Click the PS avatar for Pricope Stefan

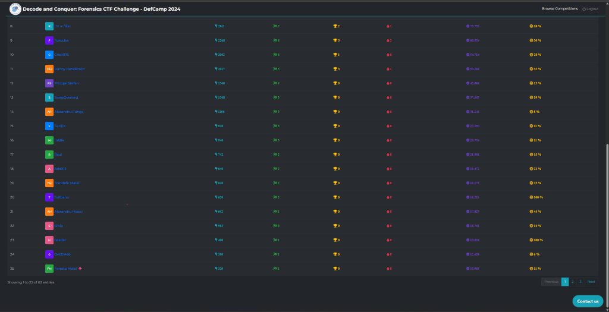(x=49, y=83)
